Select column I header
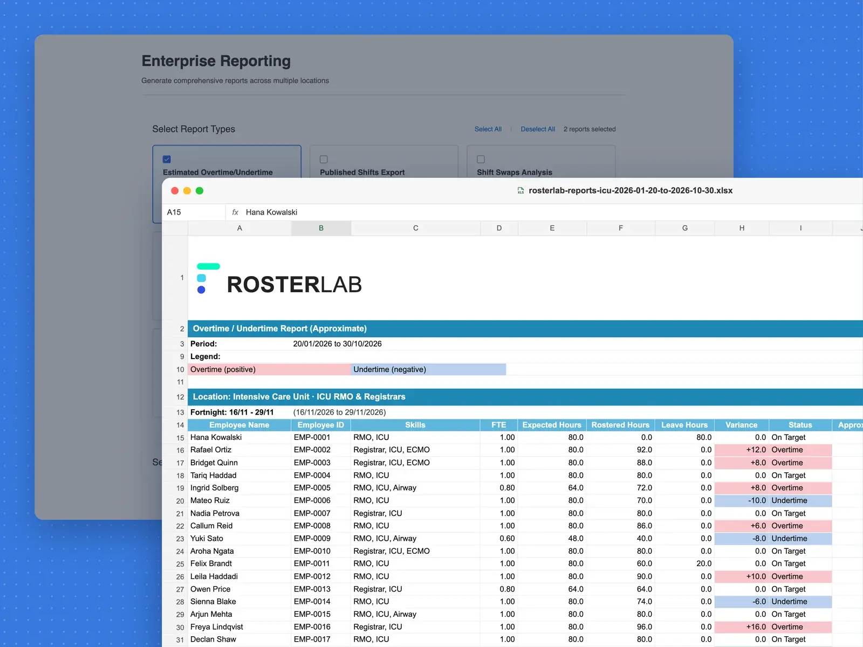This screenshot has height=647, width=863. click(x=800, y=228)
